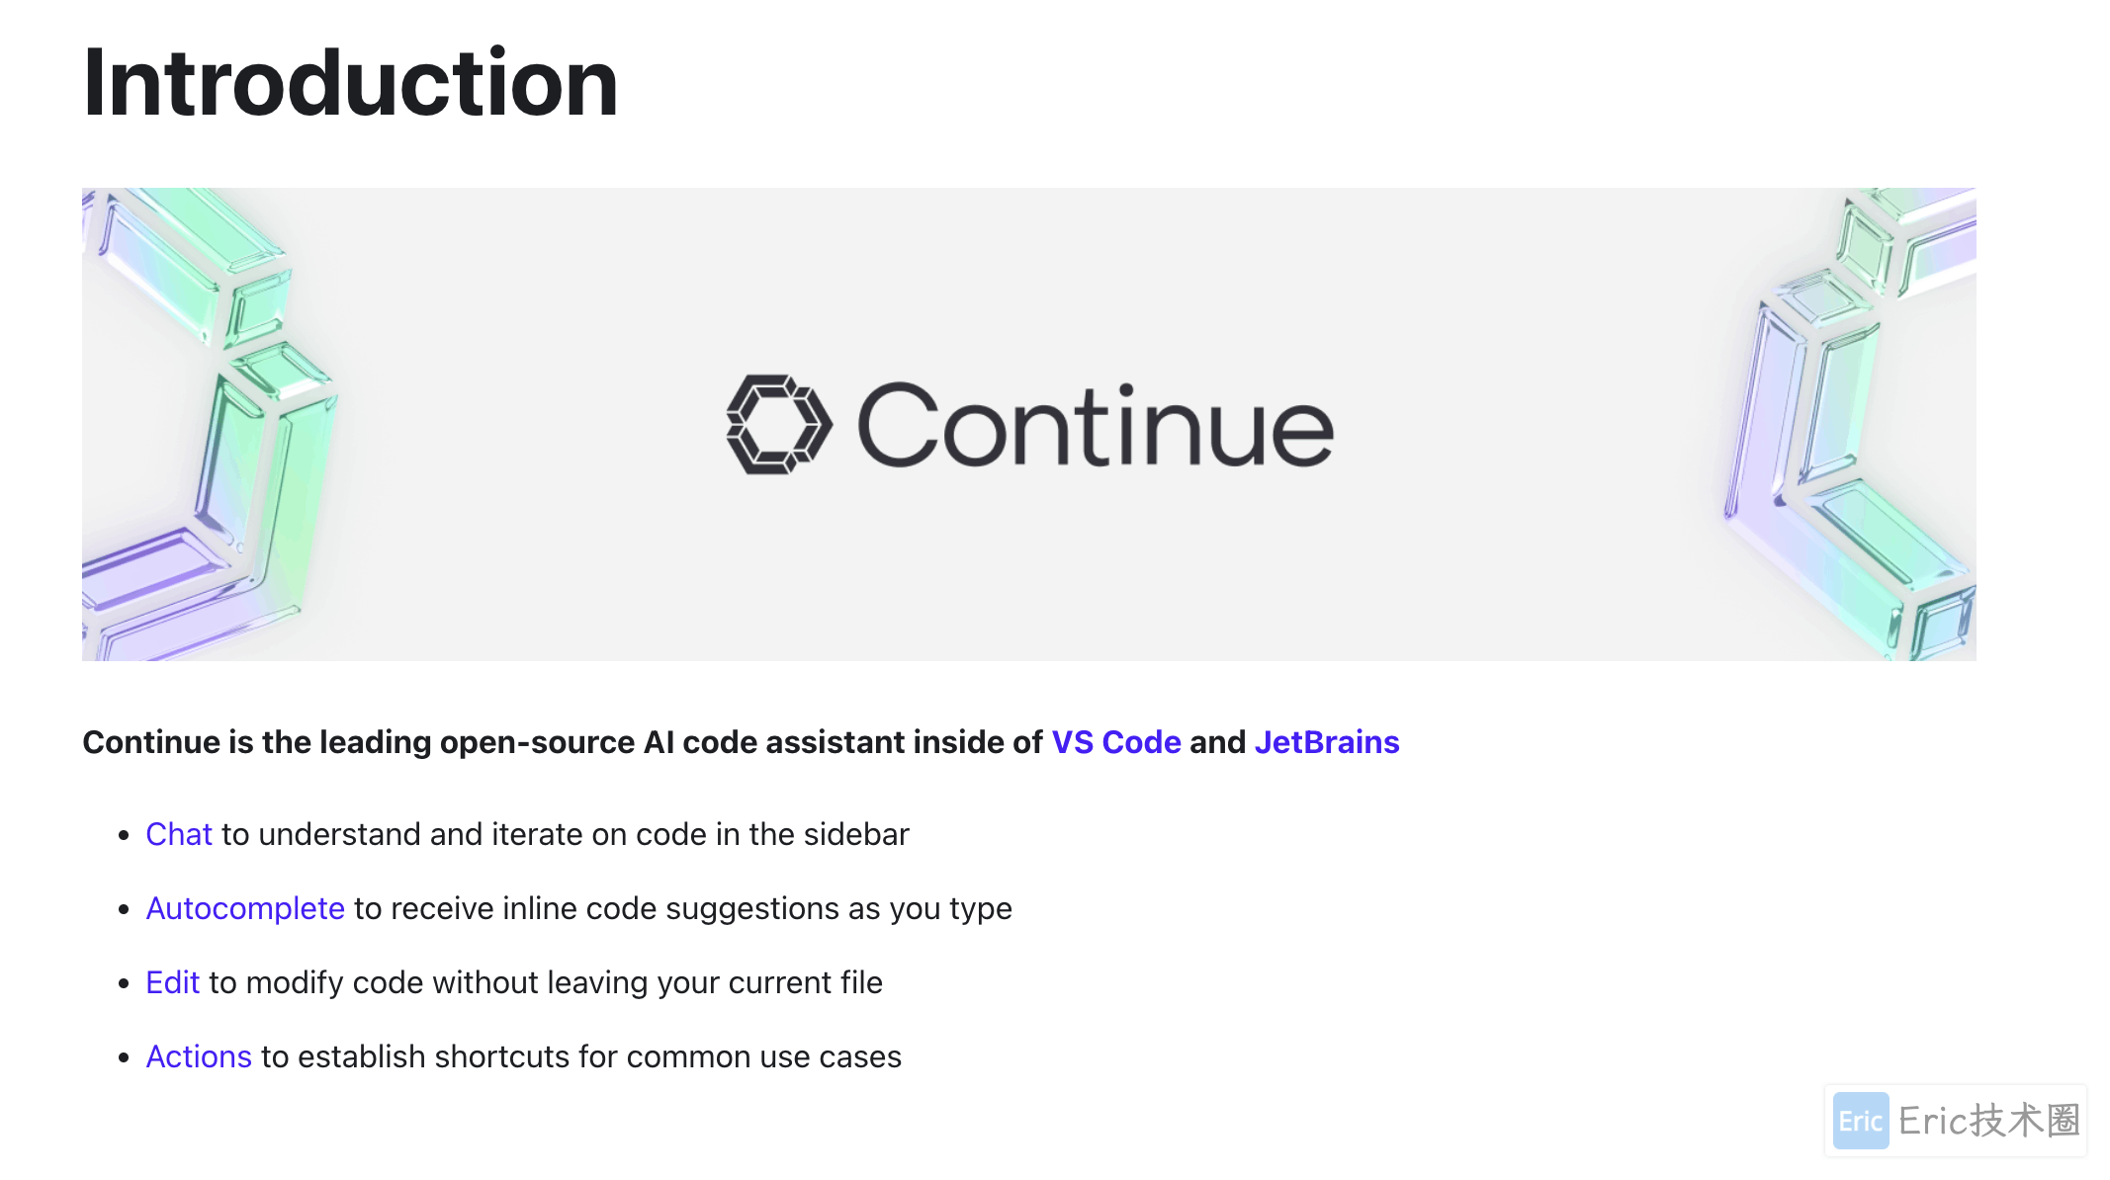Click the left iridescent hexagon graphic
Image resolution: width=2110 pixels, height=1180 pixels.
(211, 424)
